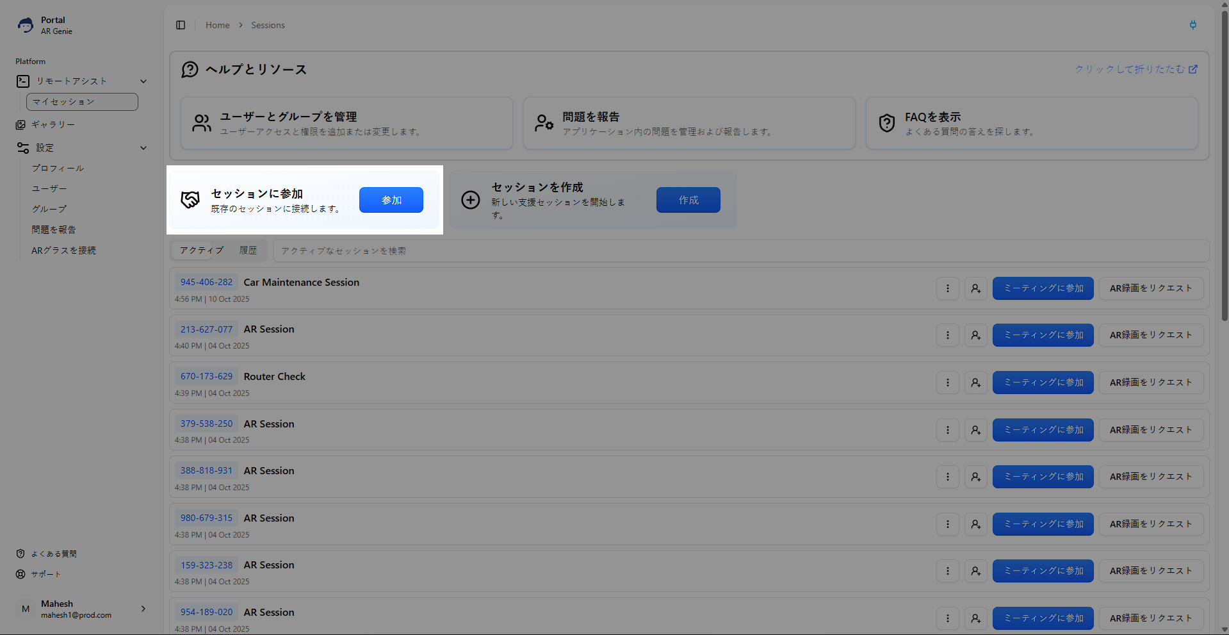
Task: Click add-user icon for session 159-323-238
Action: pyautogui.click(x=975, y=571)
